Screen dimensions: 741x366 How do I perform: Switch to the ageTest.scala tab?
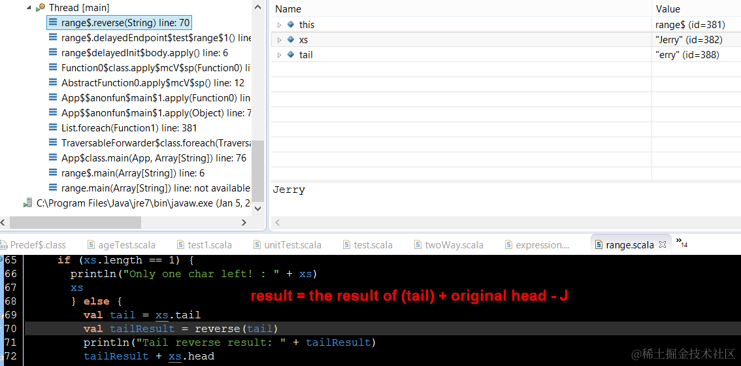coord(122,245)
